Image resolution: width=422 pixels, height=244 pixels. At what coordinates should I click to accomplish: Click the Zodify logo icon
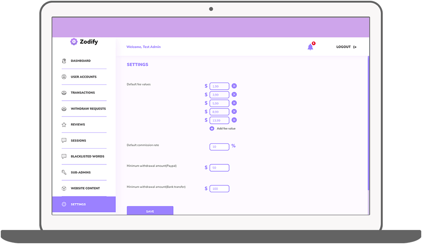[74, 42]
